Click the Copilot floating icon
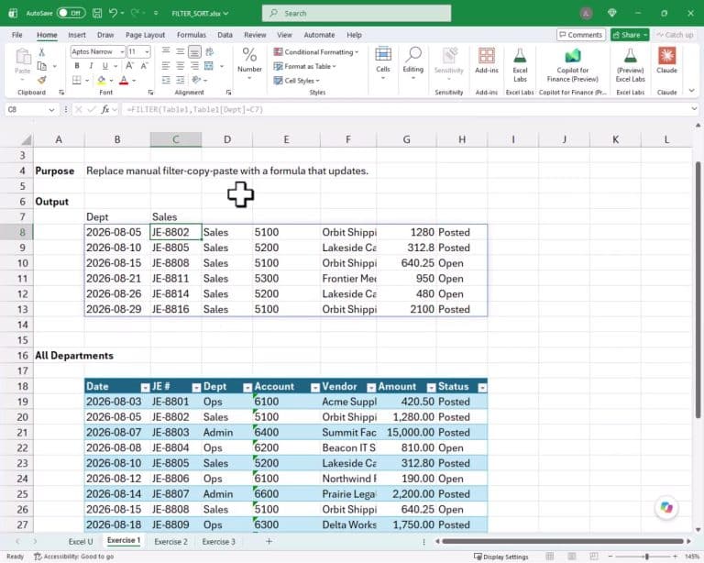The image size is (704, 563). tap(666, 508)
